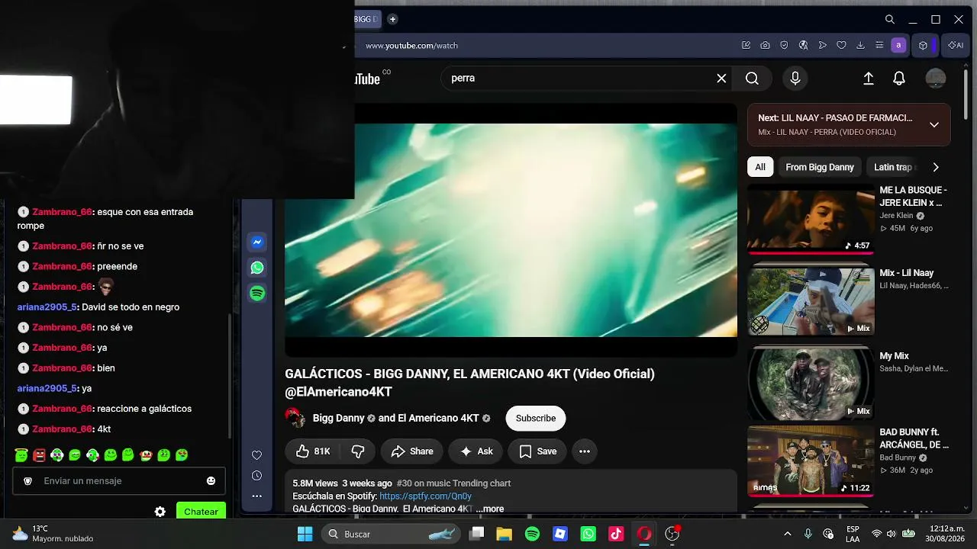
Task: Open a new browser tab
Action: pyautogui.click(x=392, y=19)
